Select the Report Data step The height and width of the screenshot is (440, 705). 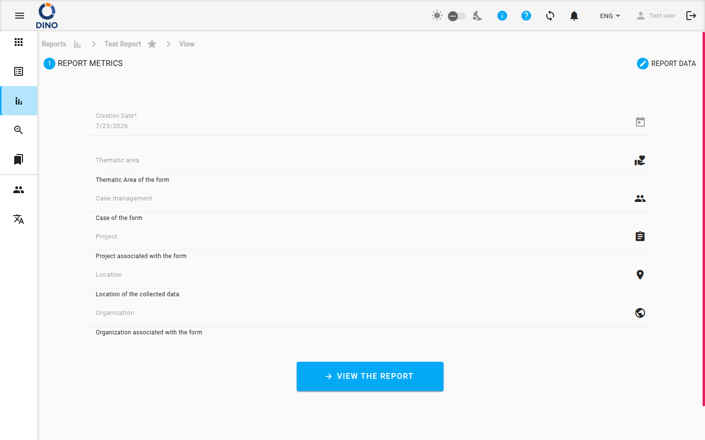pyautogui.click(x=666, y=64)
